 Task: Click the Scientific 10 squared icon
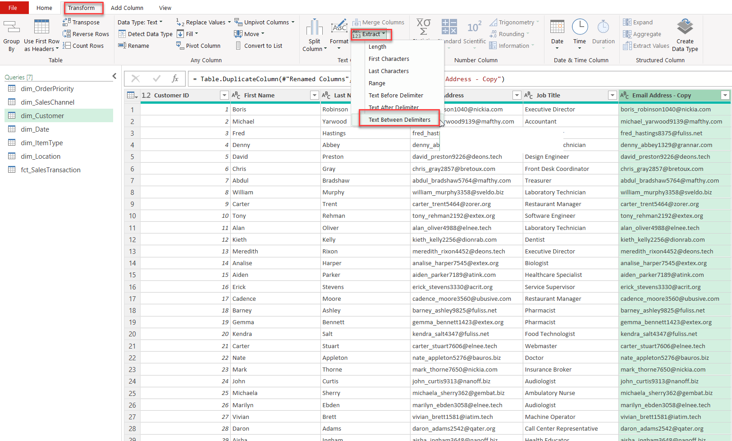(x=474, y=27)
